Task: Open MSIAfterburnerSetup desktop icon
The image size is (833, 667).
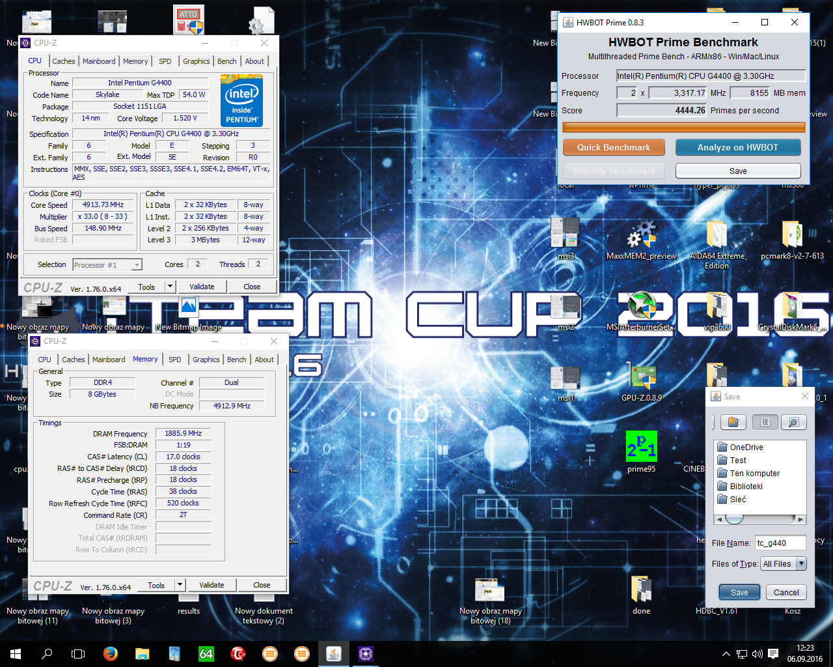Action: pyautogui.click(x=641, y=311)
